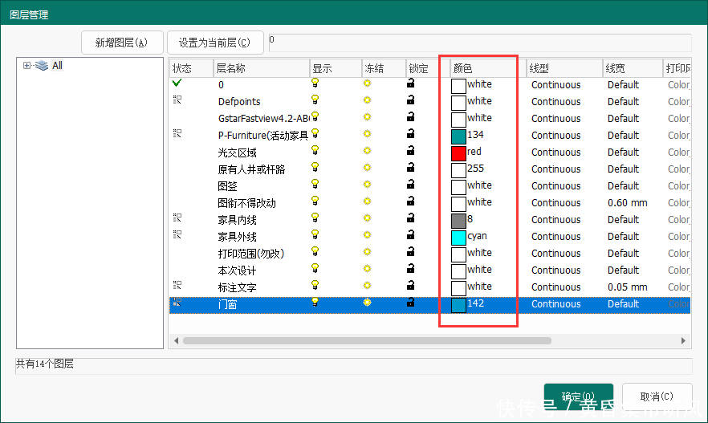Sort by 层名称 column header
The height and width of the screenshot is (423, 708).
tap(261, 68)
